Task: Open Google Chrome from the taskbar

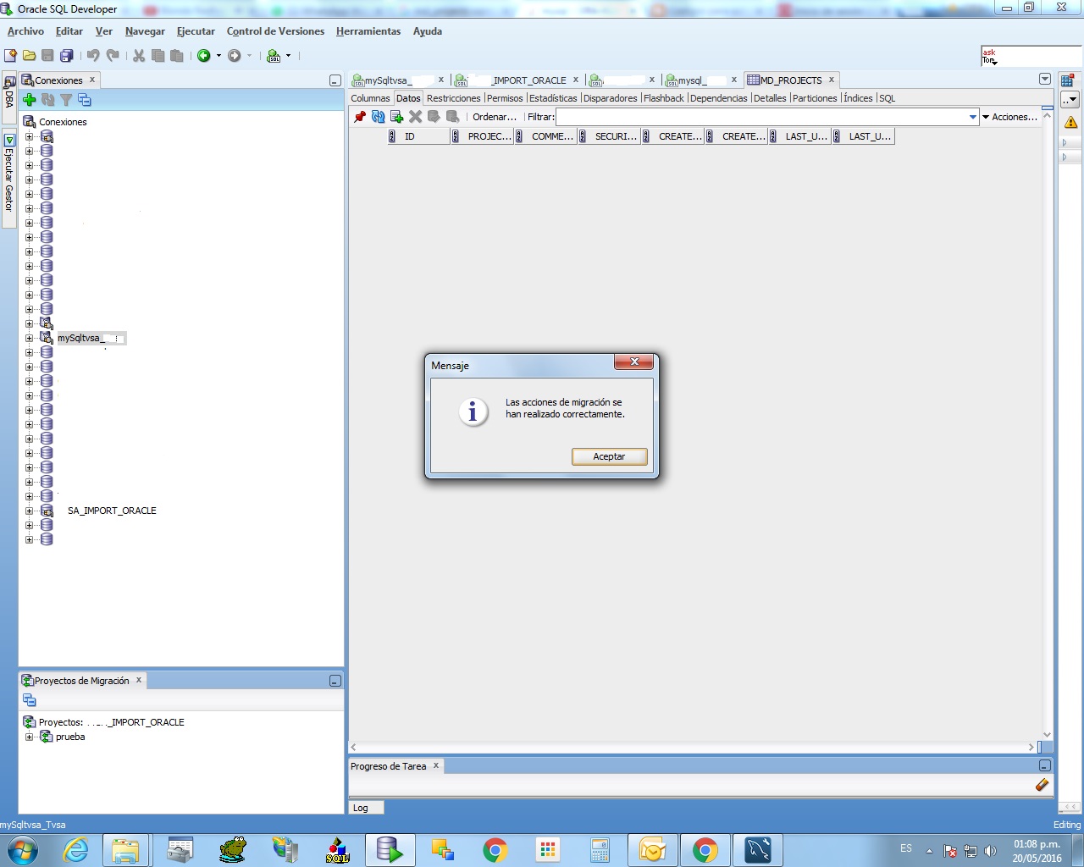Action: (495, 849)
